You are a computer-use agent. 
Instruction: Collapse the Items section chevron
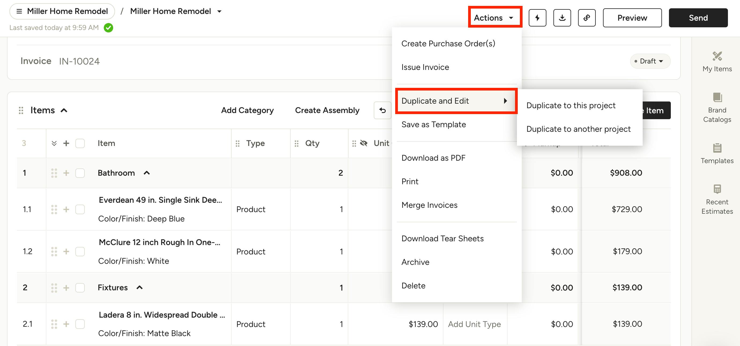pyautogui.click(x=64, y=110)
